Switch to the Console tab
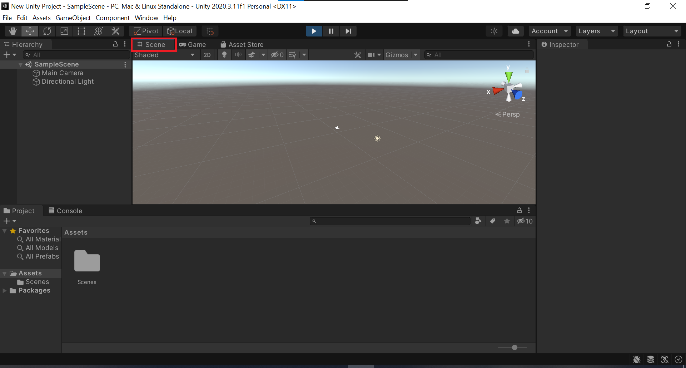This screenshot has width=686, height=368. click(65, 211)
